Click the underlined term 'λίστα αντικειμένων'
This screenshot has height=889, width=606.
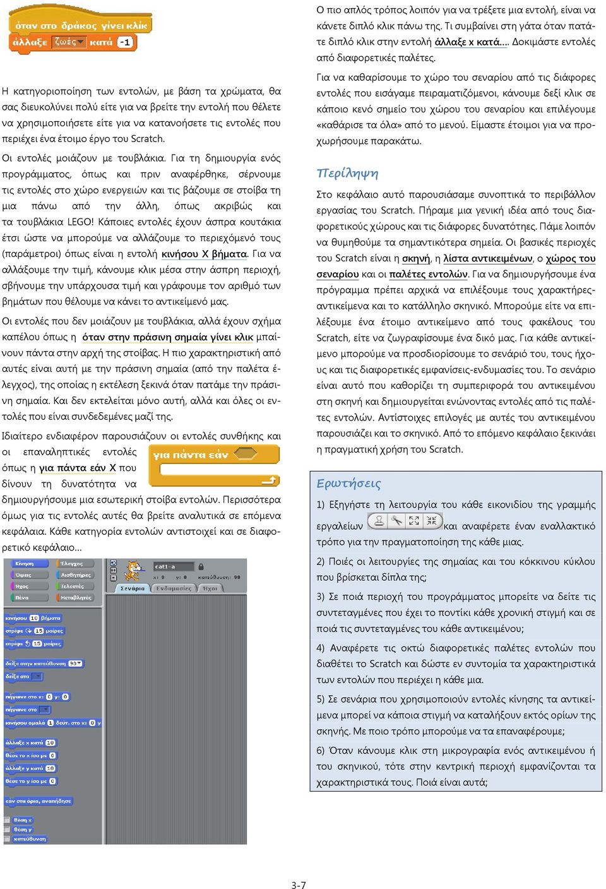pyautogui.click(x=488, y=258)
